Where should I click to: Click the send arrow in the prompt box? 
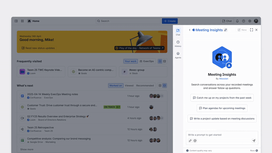click(x=254, y=141)
